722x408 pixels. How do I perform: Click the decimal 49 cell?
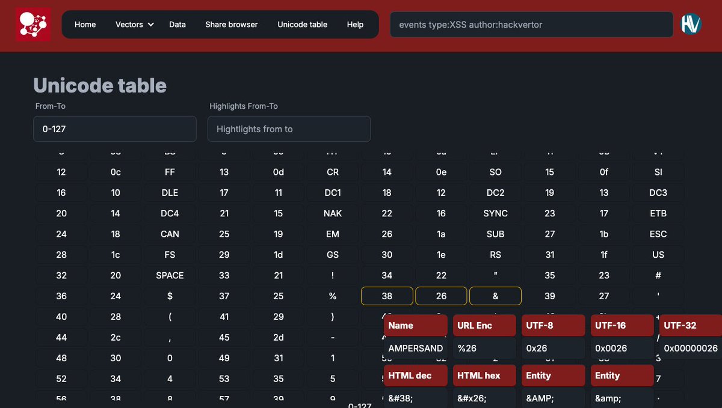(224, 358)
